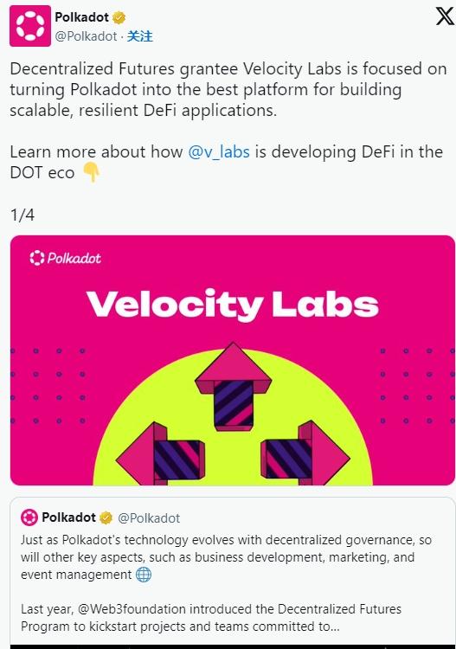Open the X logo in top corner
Viewport: 456px width, 649px height.
(445, 16)
